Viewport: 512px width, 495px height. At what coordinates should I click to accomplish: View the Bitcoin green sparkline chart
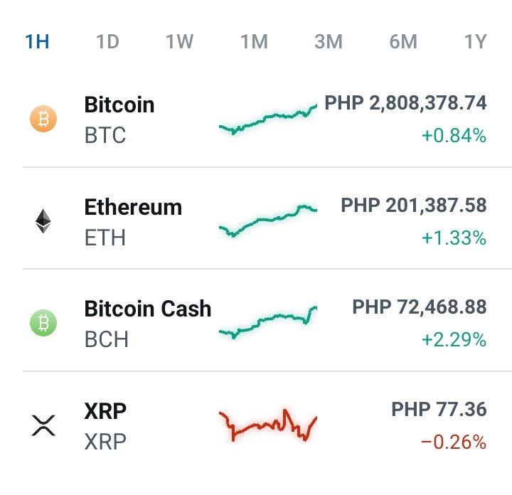pos(268,119)
